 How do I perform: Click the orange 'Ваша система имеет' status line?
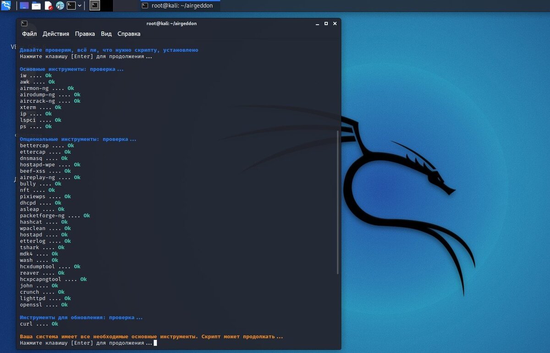point(152,337)
